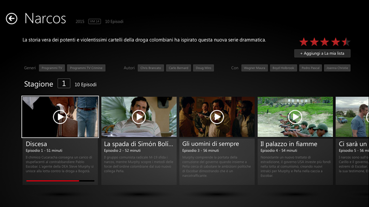Viewport: 369px width, 207px height.
Task: Open author Carlo Bernard
Action: coord(178,68)
